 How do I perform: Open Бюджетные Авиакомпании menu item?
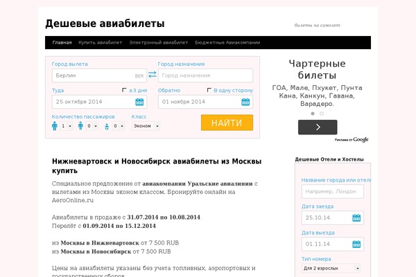pyautogui.click(x=227, y=42)
